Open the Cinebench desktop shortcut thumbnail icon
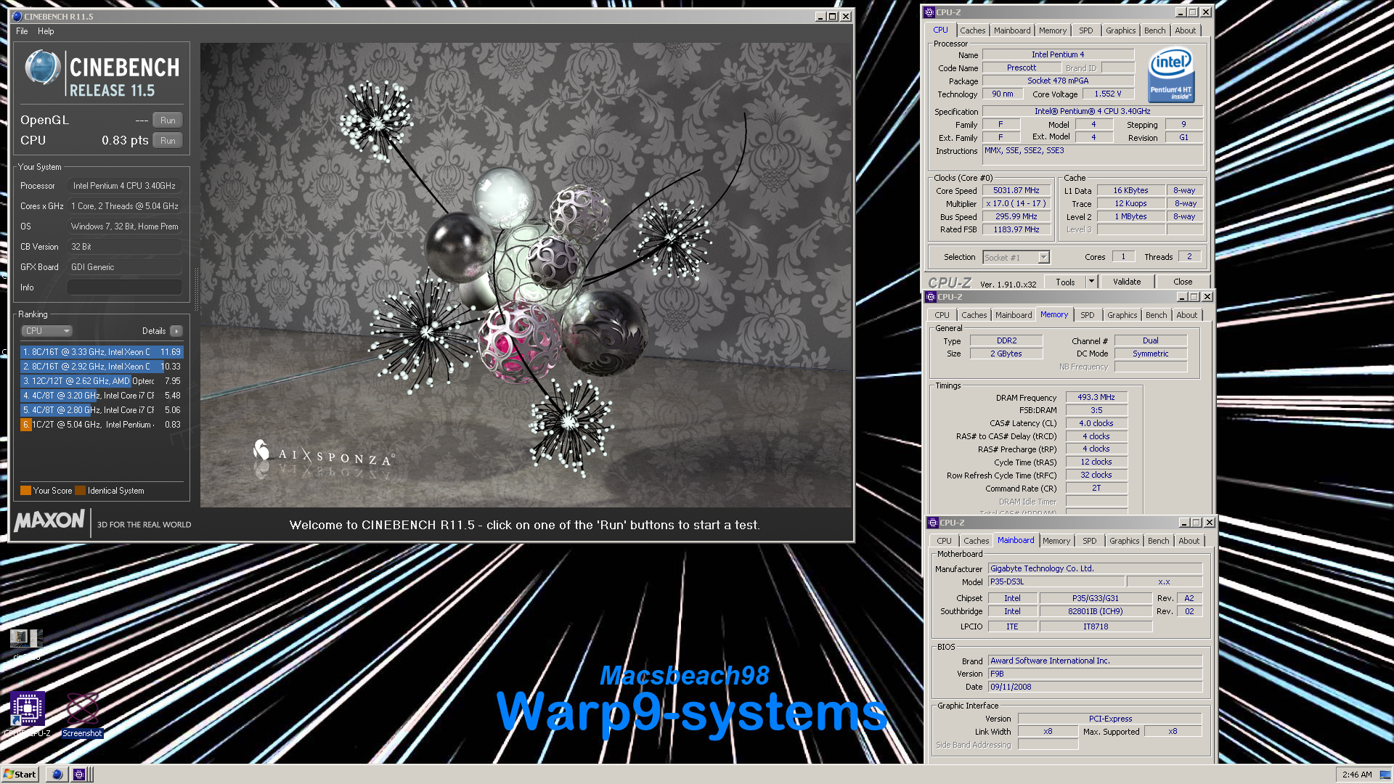 point(26,638)
